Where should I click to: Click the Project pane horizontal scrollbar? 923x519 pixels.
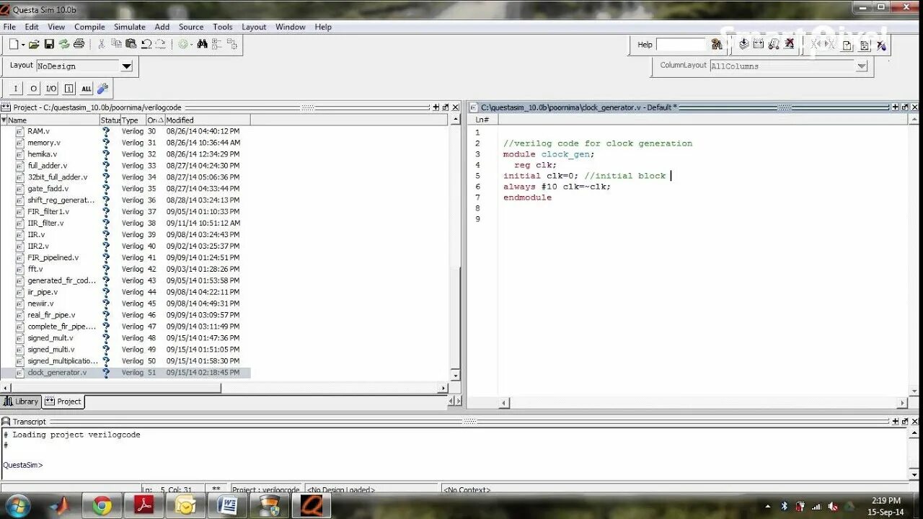[x=224, y=388]
